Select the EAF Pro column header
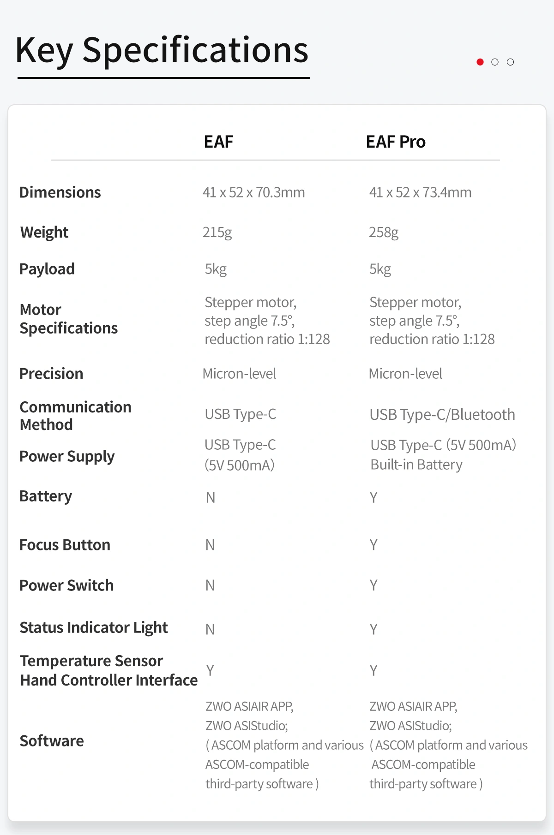Image resolution: width=554 pixels, height=835 pixels. 396,142
